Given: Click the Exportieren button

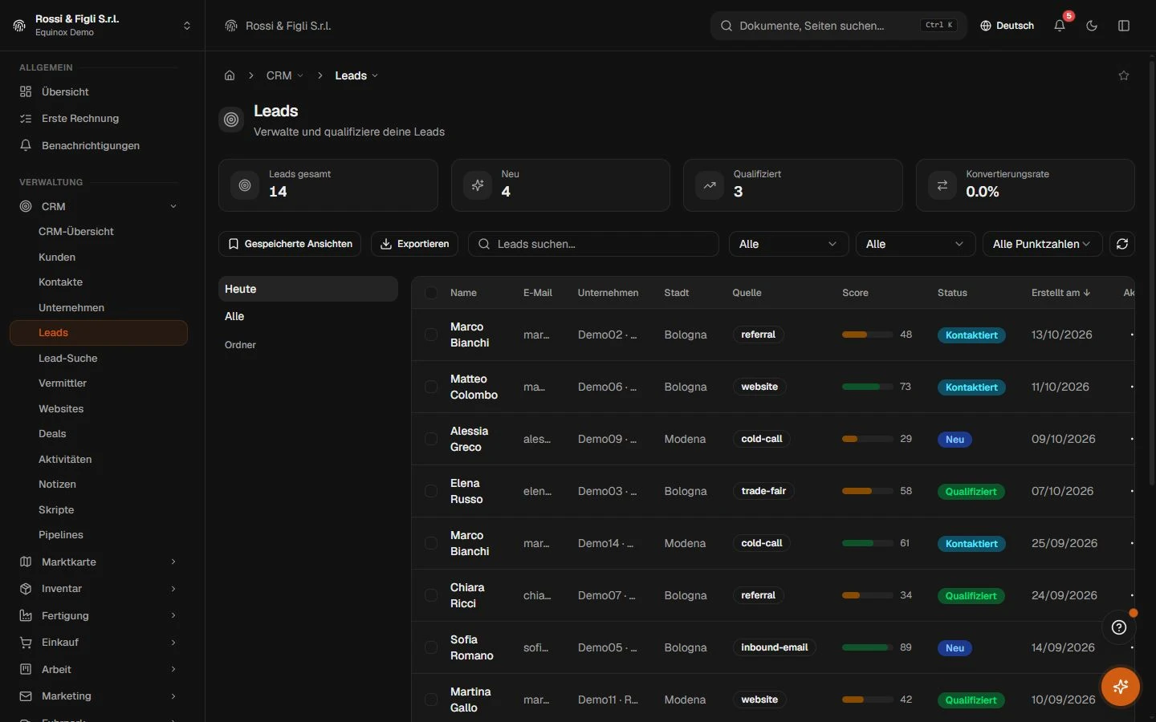Looking at the screenshot, I should coord(414,244).
